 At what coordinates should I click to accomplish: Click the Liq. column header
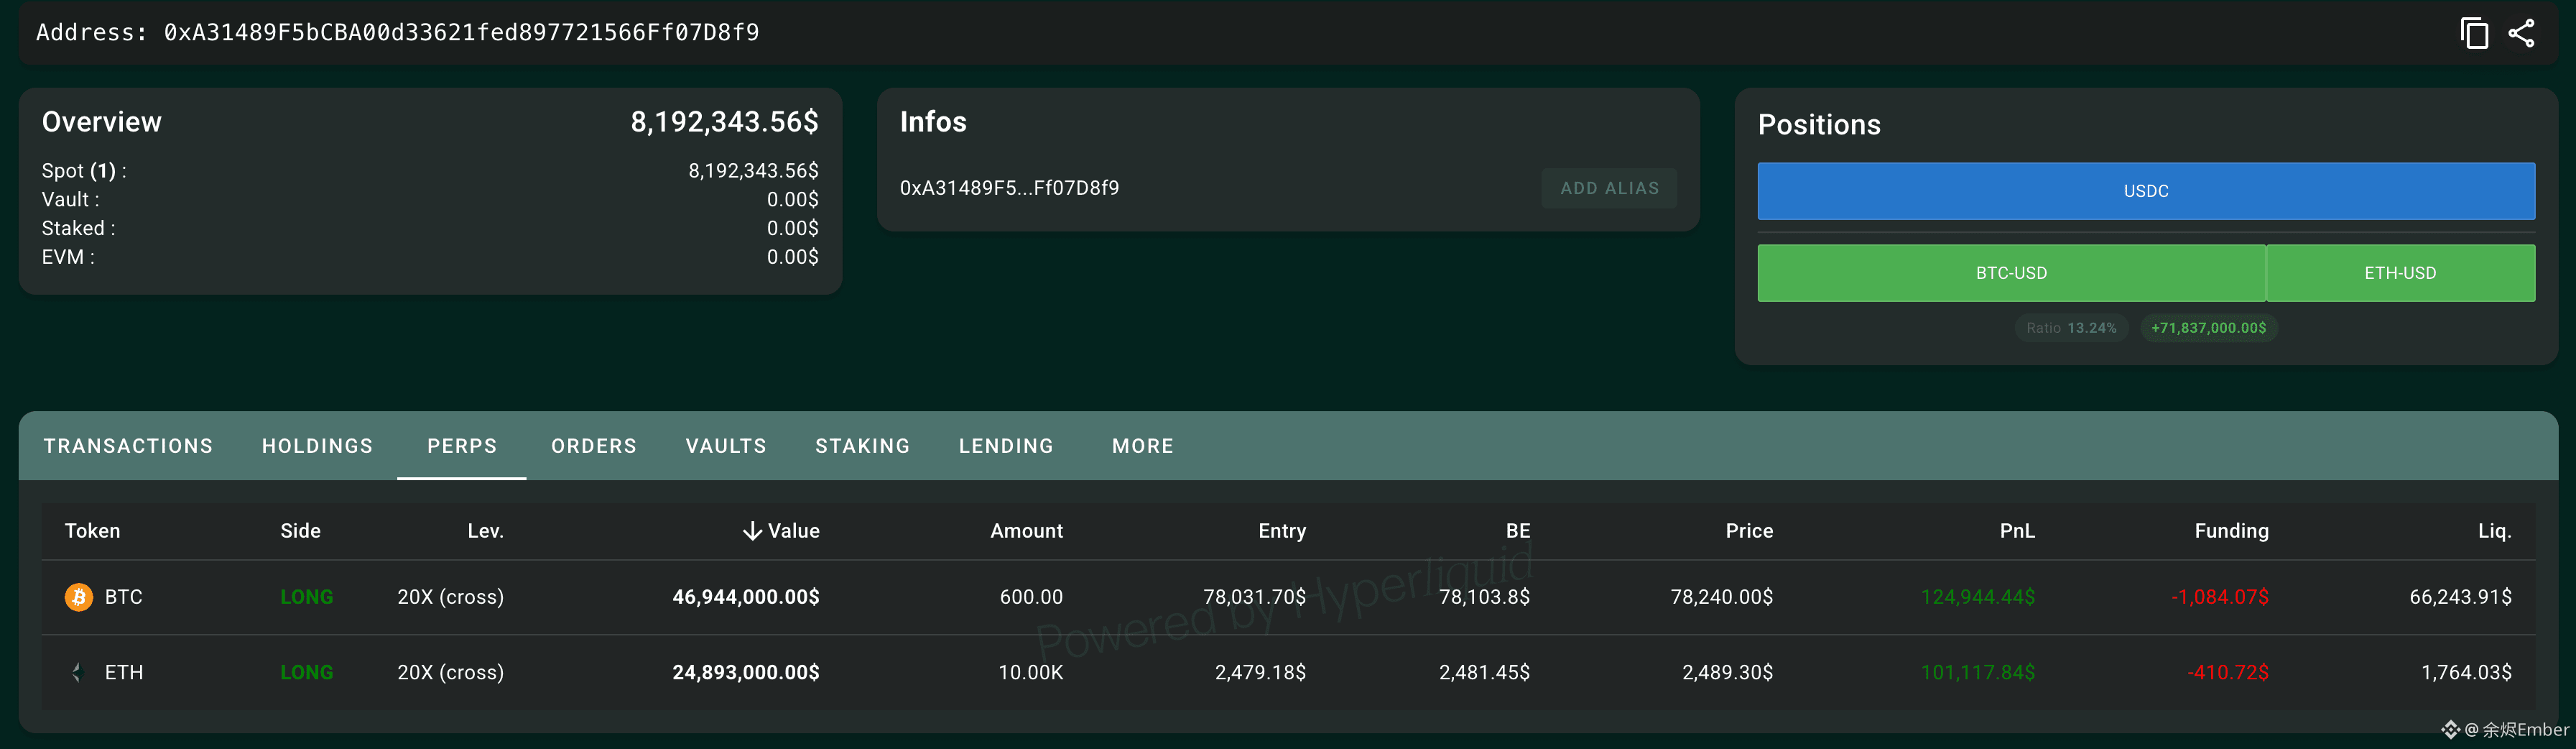[x=2494, y=531]
